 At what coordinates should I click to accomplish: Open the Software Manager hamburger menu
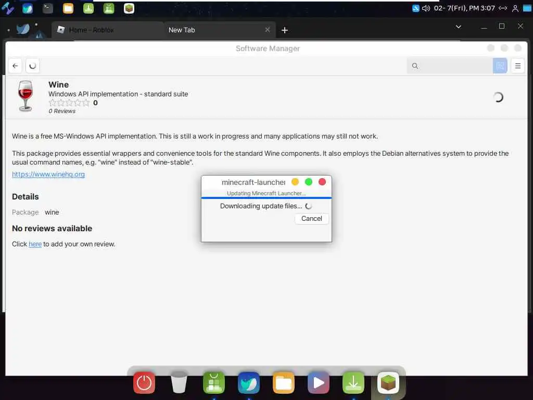518,66
